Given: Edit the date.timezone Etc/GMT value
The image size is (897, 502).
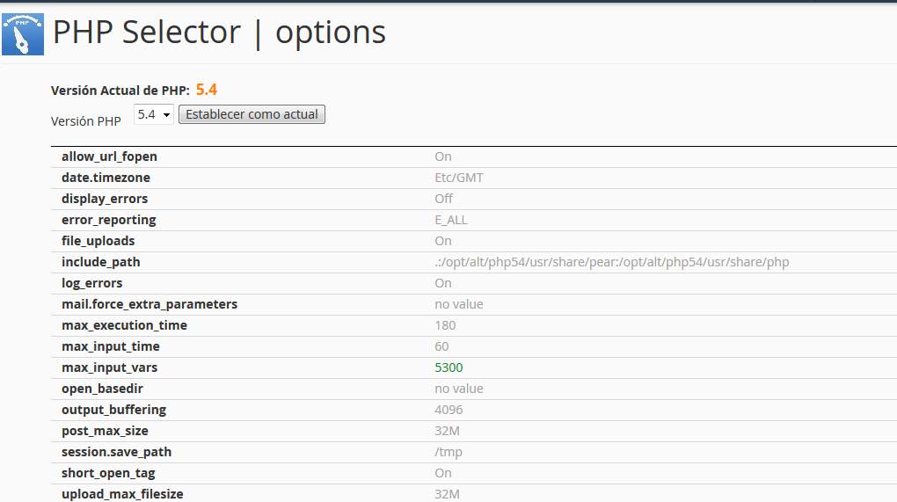Looking at the screenshot, I should coord(458,178).
